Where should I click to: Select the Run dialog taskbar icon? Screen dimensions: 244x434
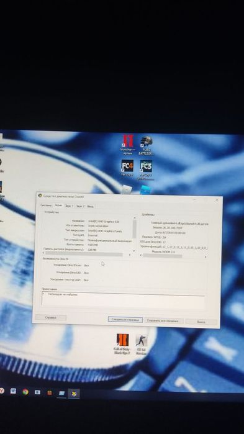[61, 393]
